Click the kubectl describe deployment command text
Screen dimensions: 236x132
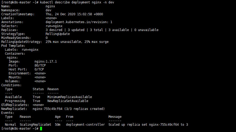(x=77, y=2)
